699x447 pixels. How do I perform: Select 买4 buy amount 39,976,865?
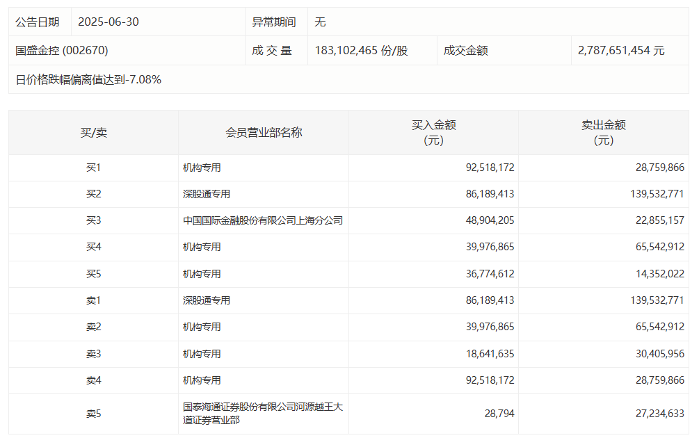490,247
